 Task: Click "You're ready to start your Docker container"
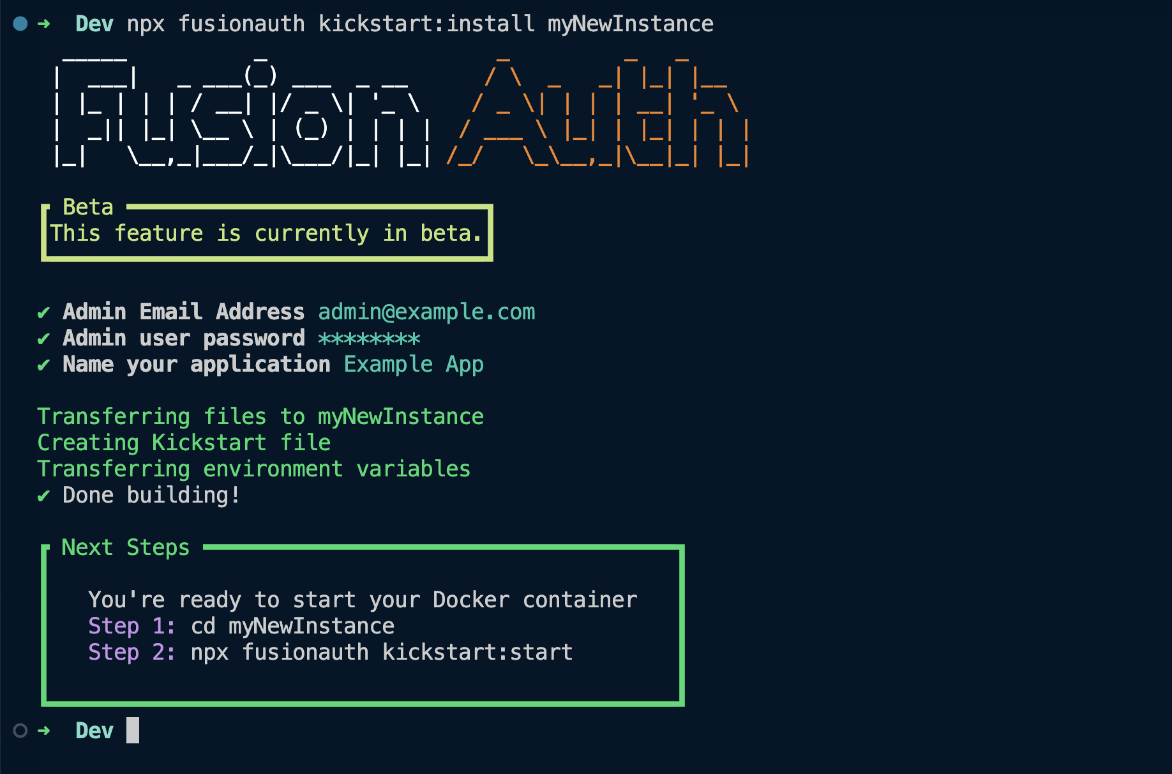point(363,600)
